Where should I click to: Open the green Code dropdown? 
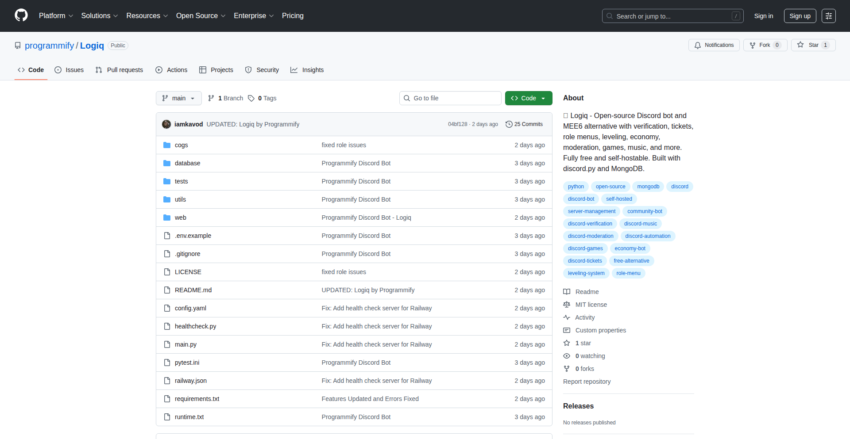(528, 98)
